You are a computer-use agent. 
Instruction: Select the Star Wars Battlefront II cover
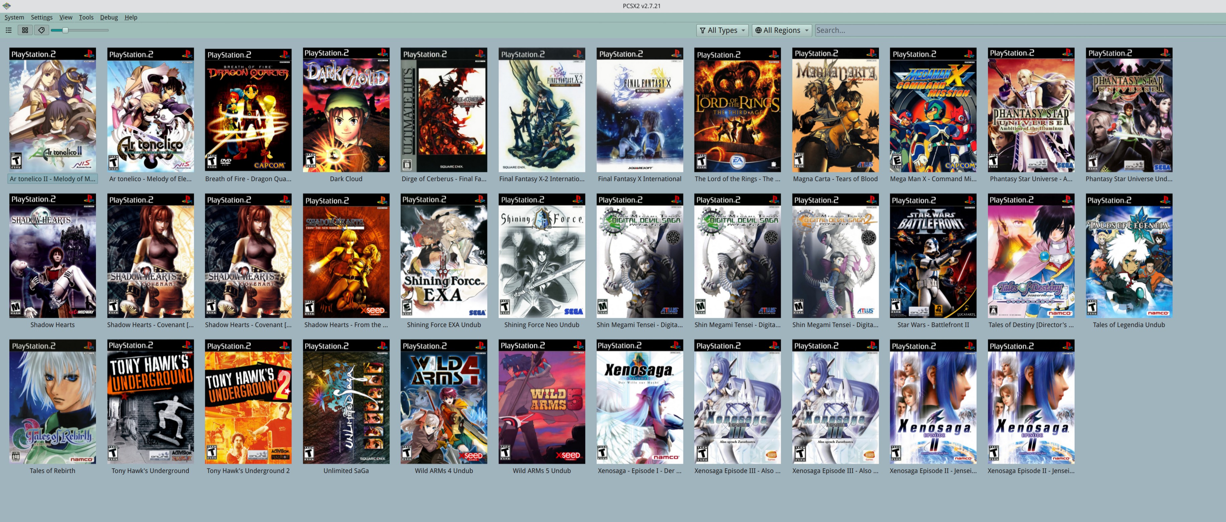pos(933,256)
